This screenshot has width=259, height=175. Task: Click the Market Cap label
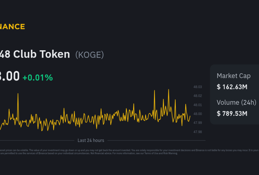coord(234,76)
